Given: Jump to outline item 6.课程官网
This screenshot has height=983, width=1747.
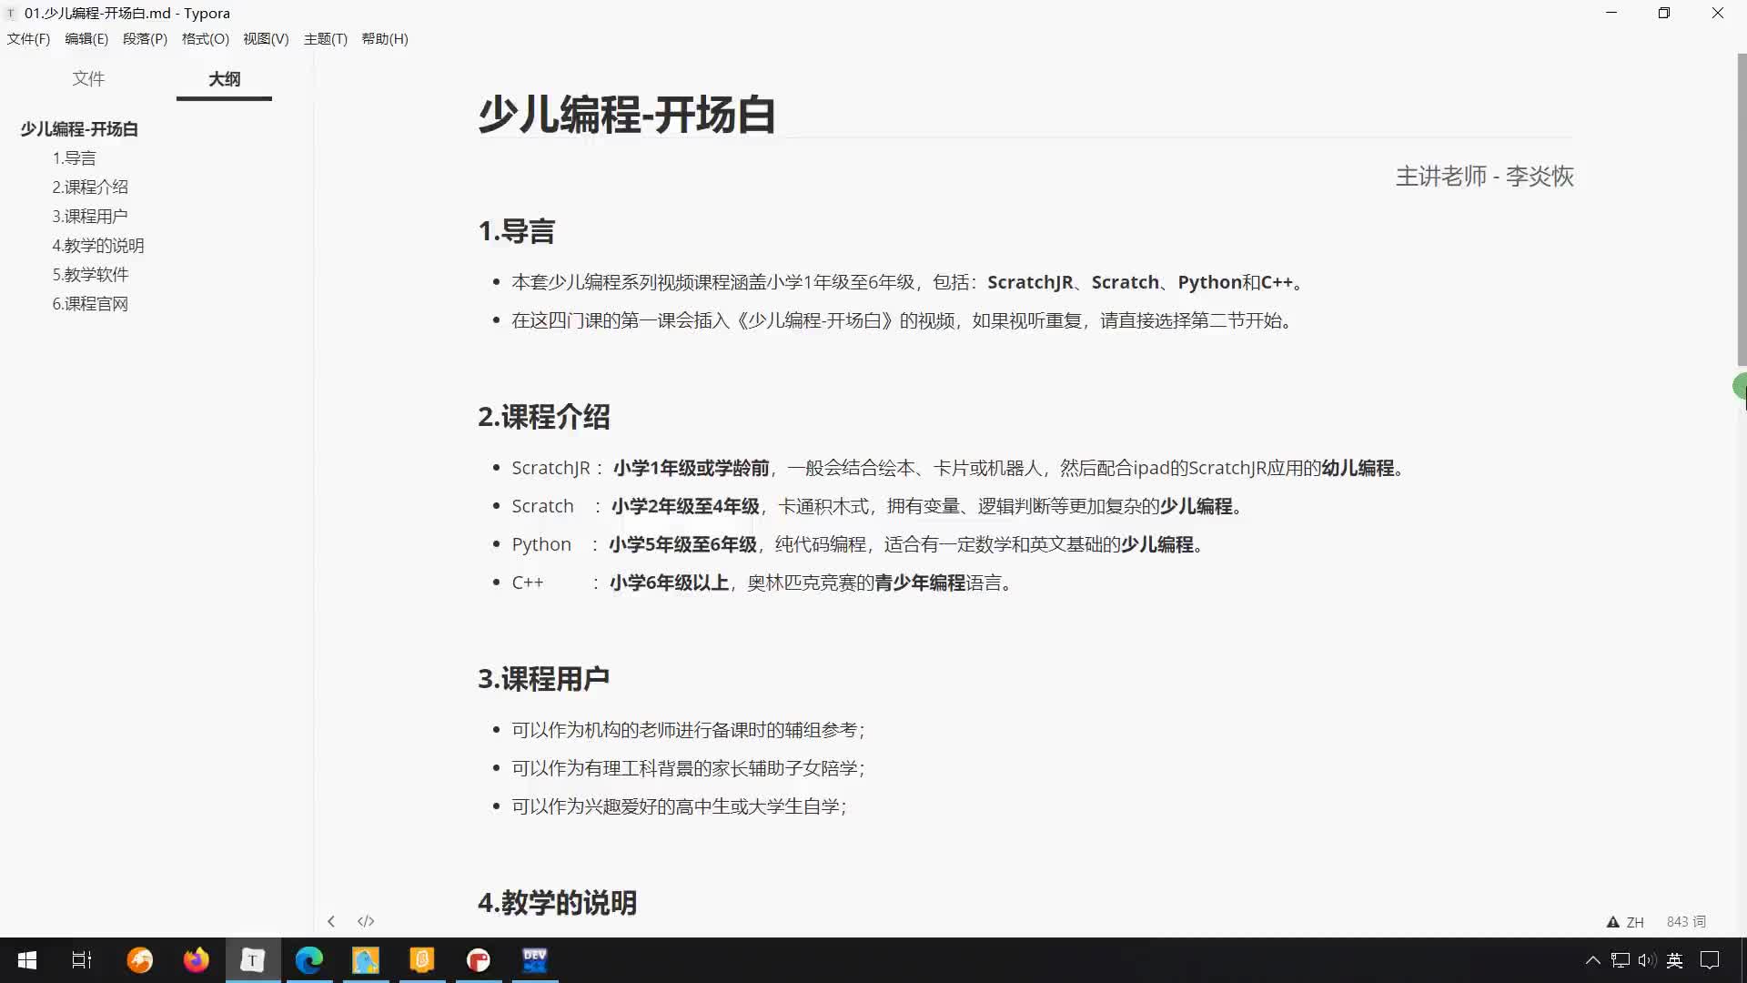Looking at the screenshot, I should 90,304.
